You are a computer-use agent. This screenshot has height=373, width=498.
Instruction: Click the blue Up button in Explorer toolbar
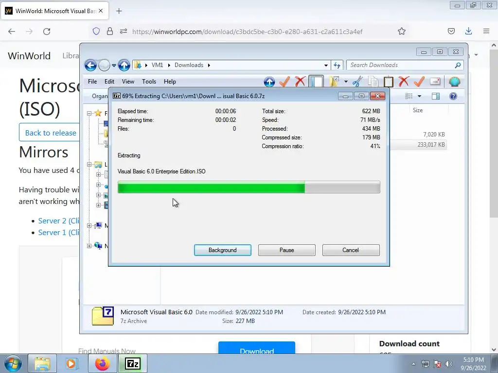tap(269, 82)
